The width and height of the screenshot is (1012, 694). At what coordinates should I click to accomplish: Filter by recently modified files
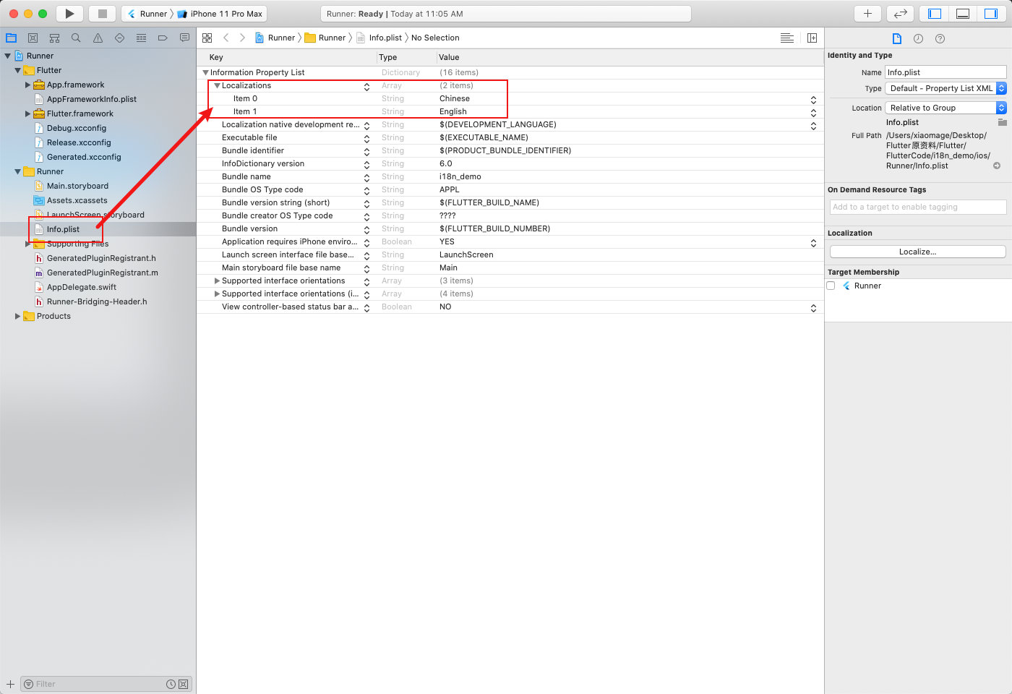[x=171, y=684]
